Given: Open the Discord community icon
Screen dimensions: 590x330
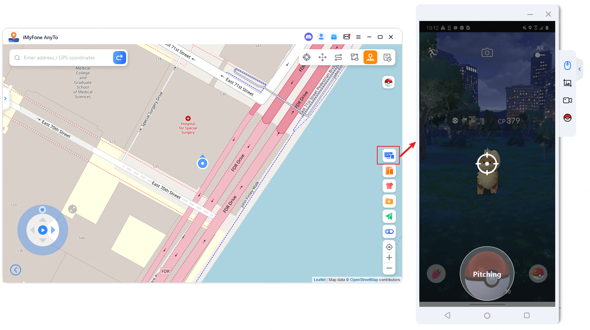Looking at the screenshot, I should coord(308,37).
